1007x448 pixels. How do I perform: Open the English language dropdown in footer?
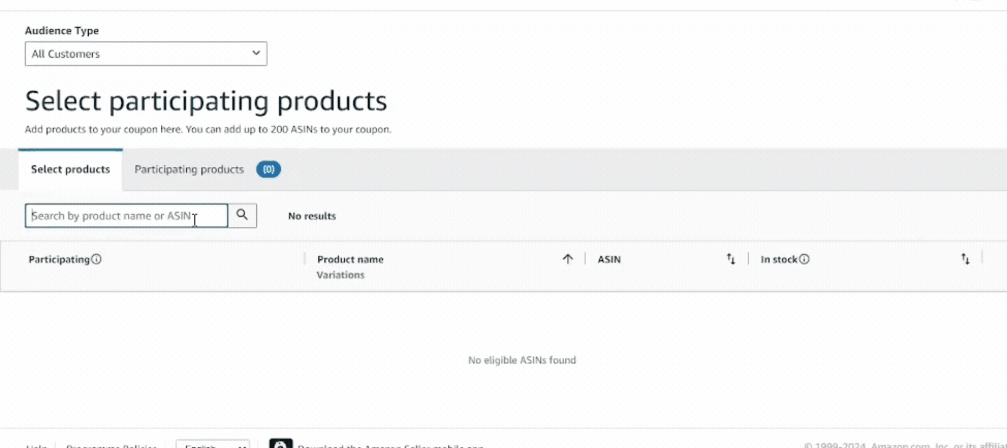pos(213,445)
